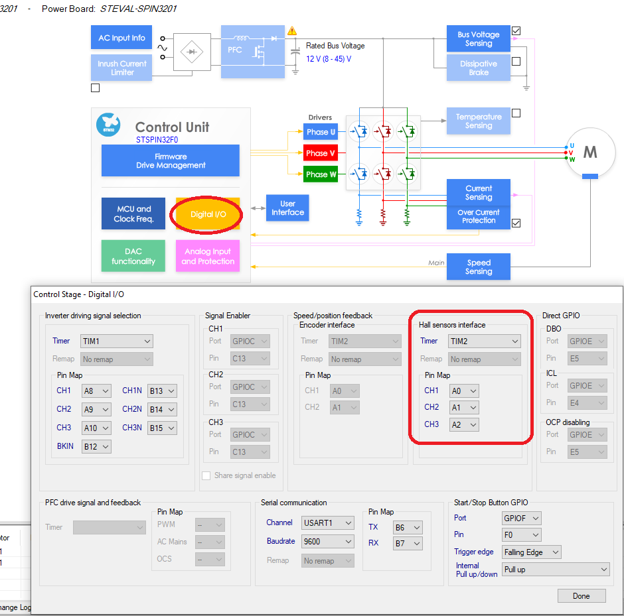Select the Phase U driver block
Image resolution: width=624 pixels, height=616 pixels.
[321, 132]
